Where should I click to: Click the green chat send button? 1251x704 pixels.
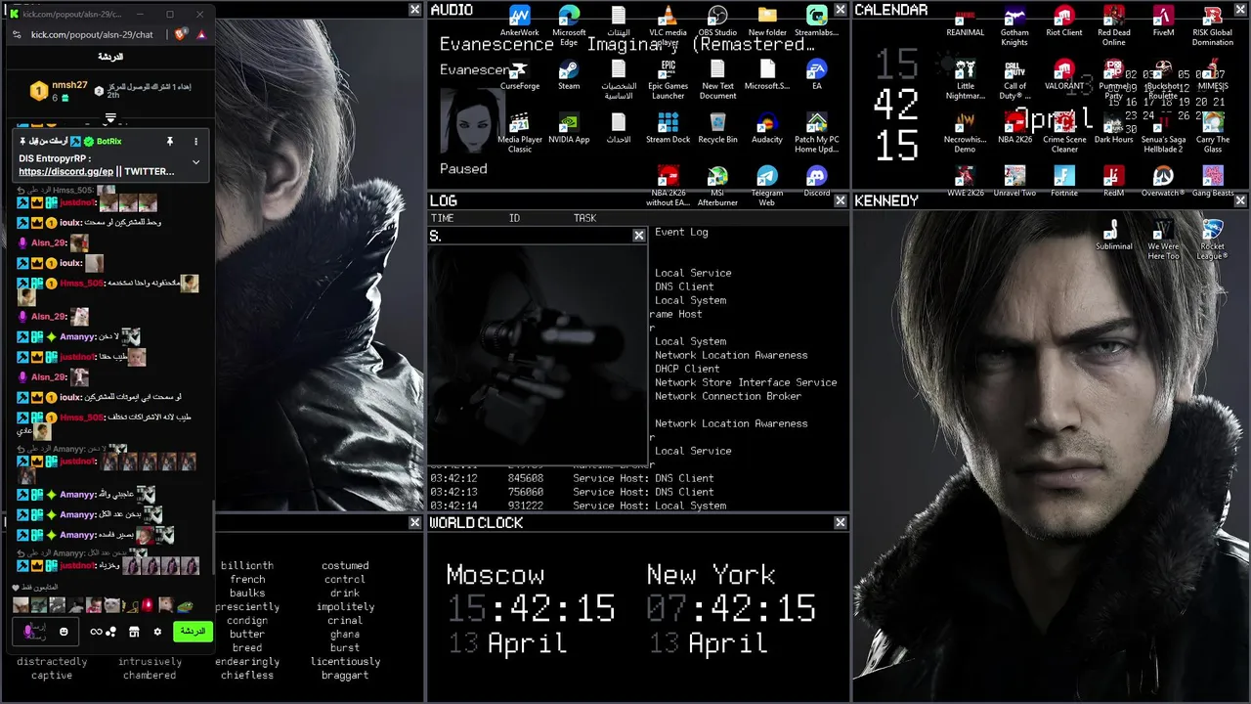click(x=193, y=632)
